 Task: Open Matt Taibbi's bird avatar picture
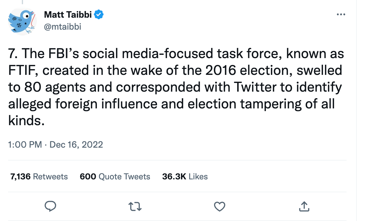click(x=22, y=22)
